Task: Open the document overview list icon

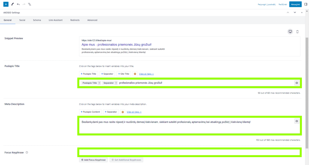Action: pyautogui.click(x=30, y=4)
